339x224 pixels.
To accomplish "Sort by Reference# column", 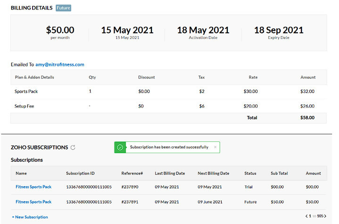I will pos(132,173).
